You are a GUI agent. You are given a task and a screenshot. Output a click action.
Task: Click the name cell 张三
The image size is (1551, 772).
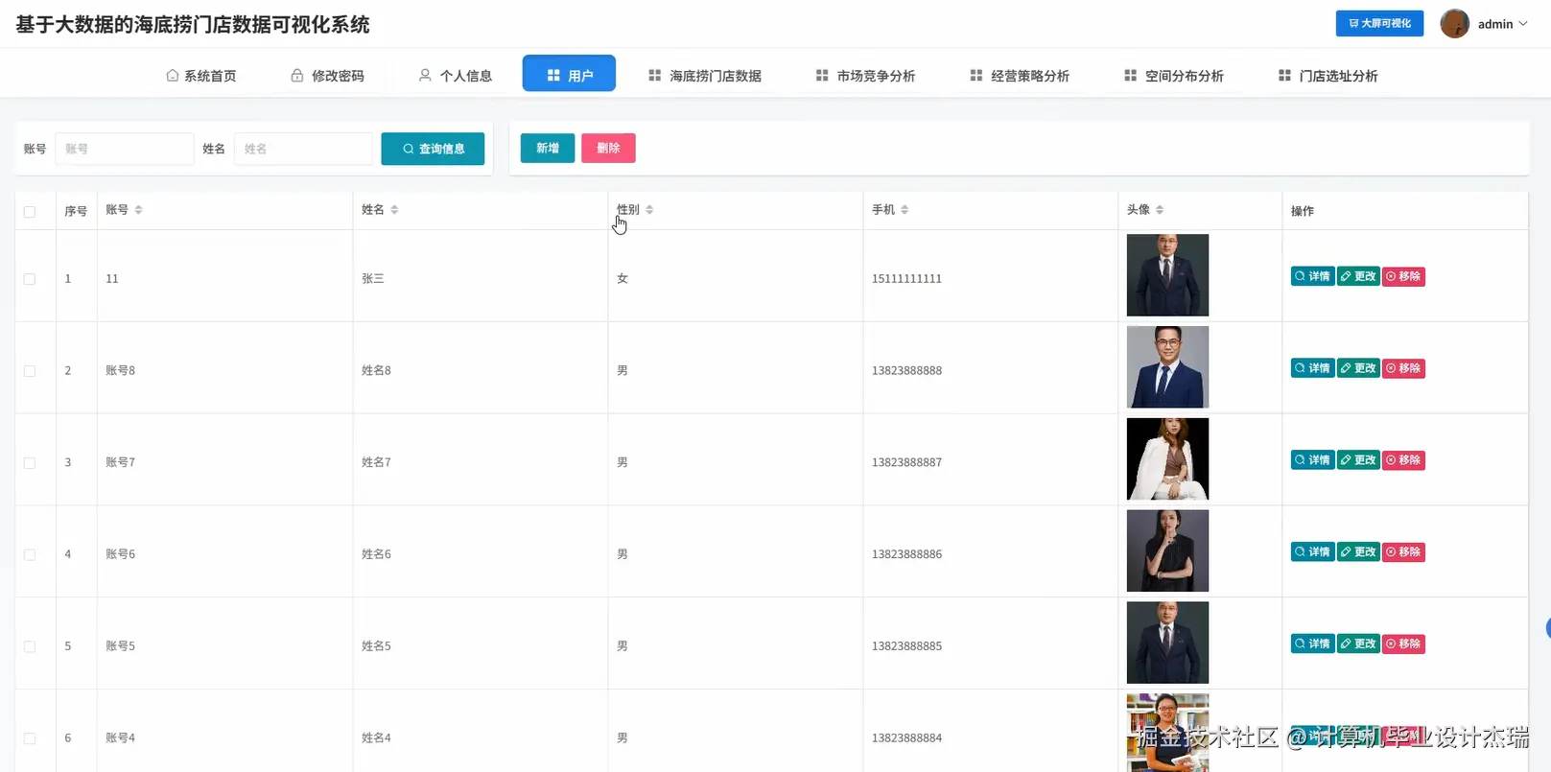point(373,279)
